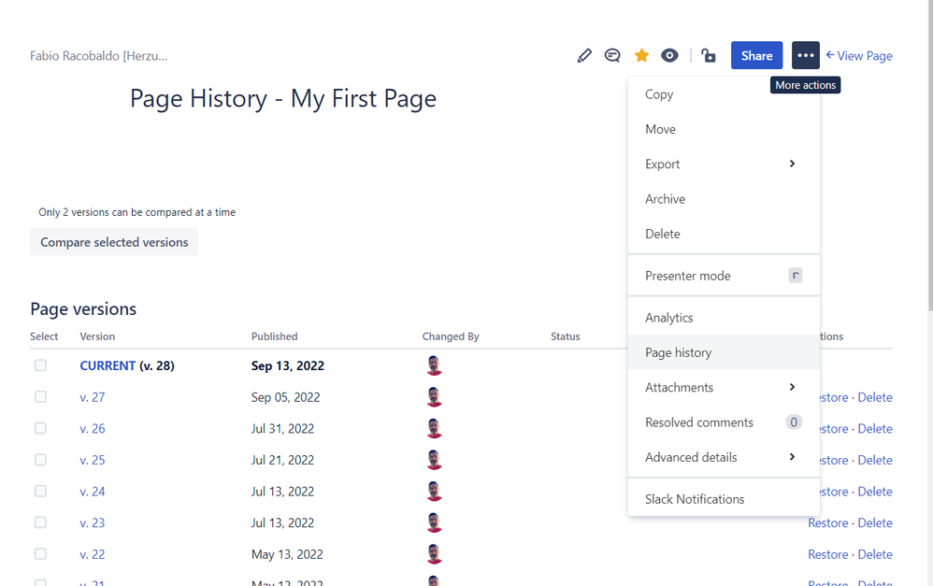This screenshot has height=586, width=933.
Task: Open Resolved comments menu entry
Action: tap(724, 422)
